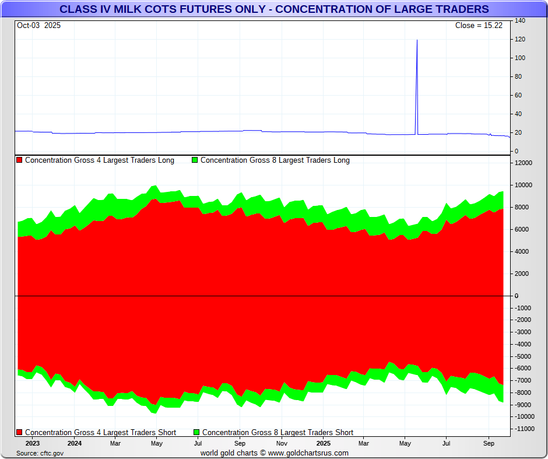Click the top of the blue price spike

(417, 40)
